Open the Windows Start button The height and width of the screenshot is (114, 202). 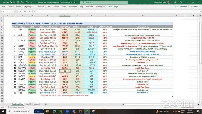point(3,111)
